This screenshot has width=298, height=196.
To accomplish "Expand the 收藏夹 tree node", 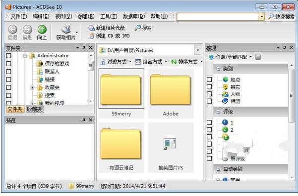I will point(32,87).
